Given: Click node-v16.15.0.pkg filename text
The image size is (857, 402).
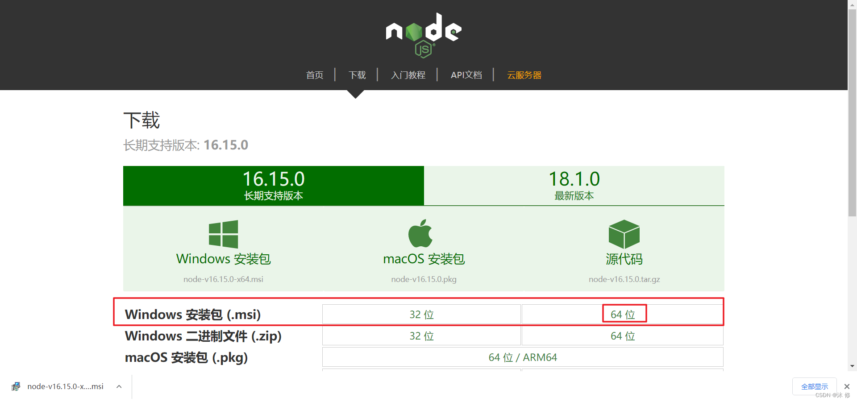Looking at the screenshot, I should (424, 279).
